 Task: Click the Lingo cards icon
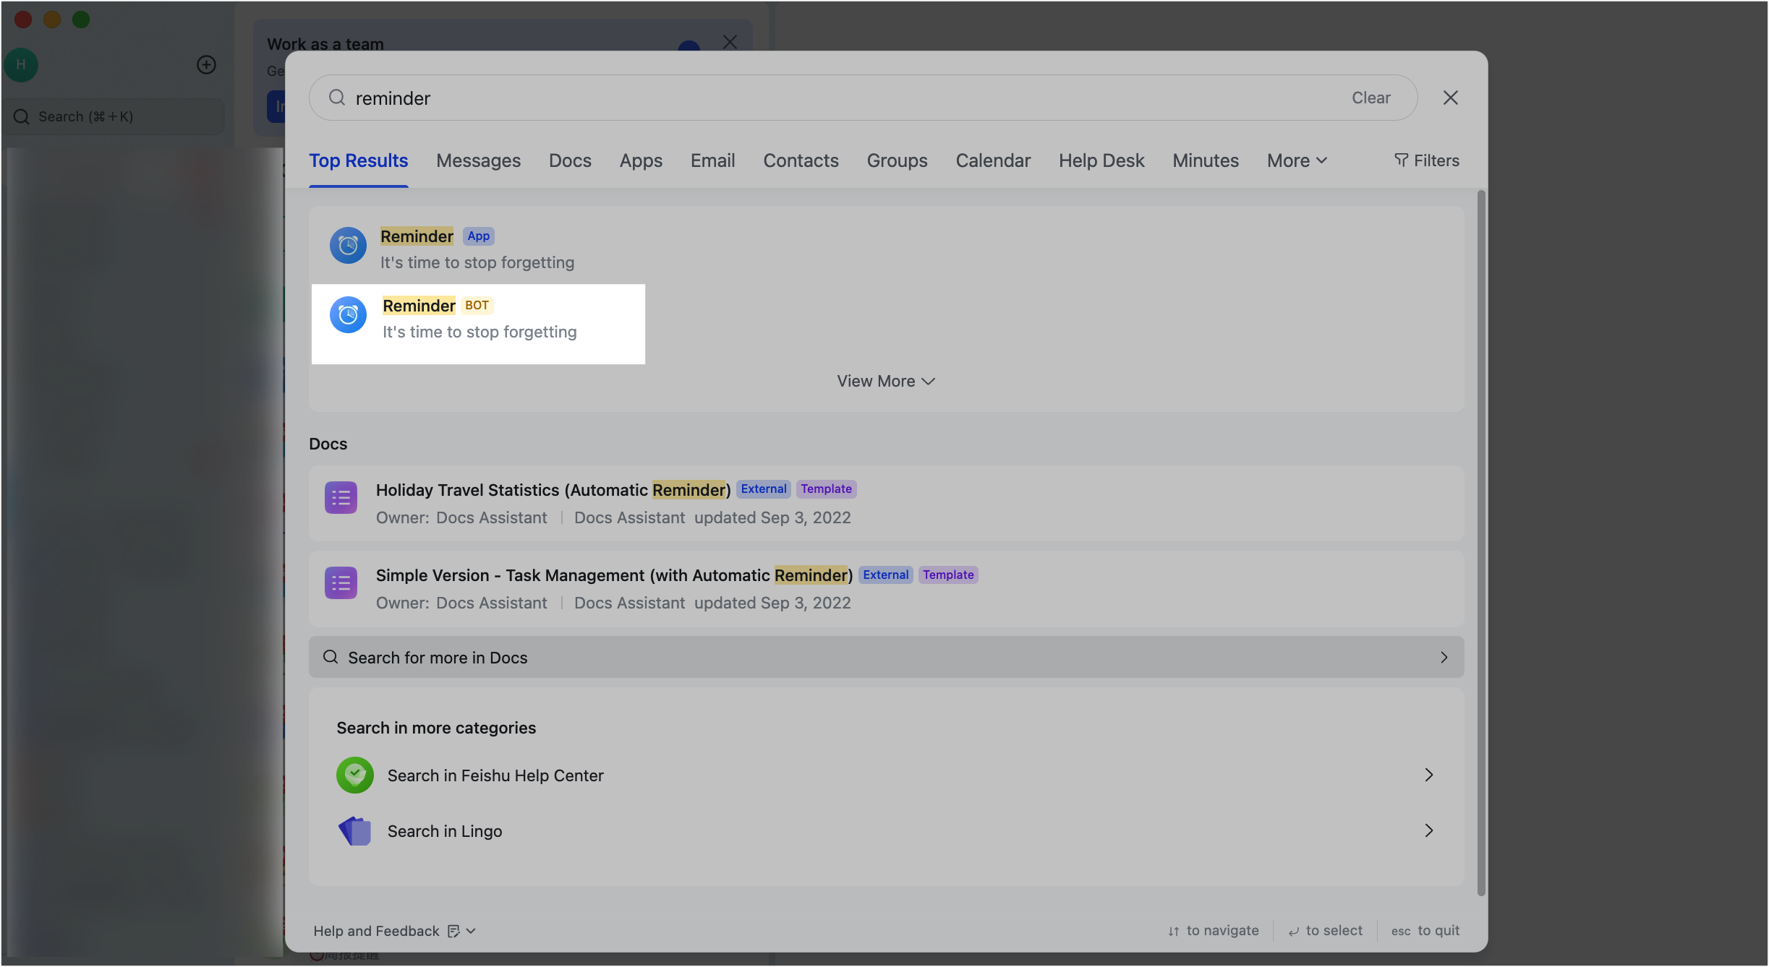pyautogui.click(x=354, y=831)
